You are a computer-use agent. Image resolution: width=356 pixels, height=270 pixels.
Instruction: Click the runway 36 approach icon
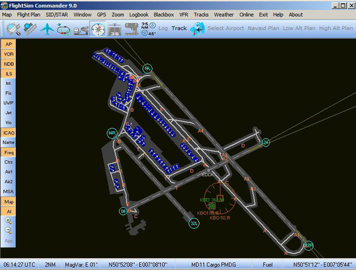(115, 29)
